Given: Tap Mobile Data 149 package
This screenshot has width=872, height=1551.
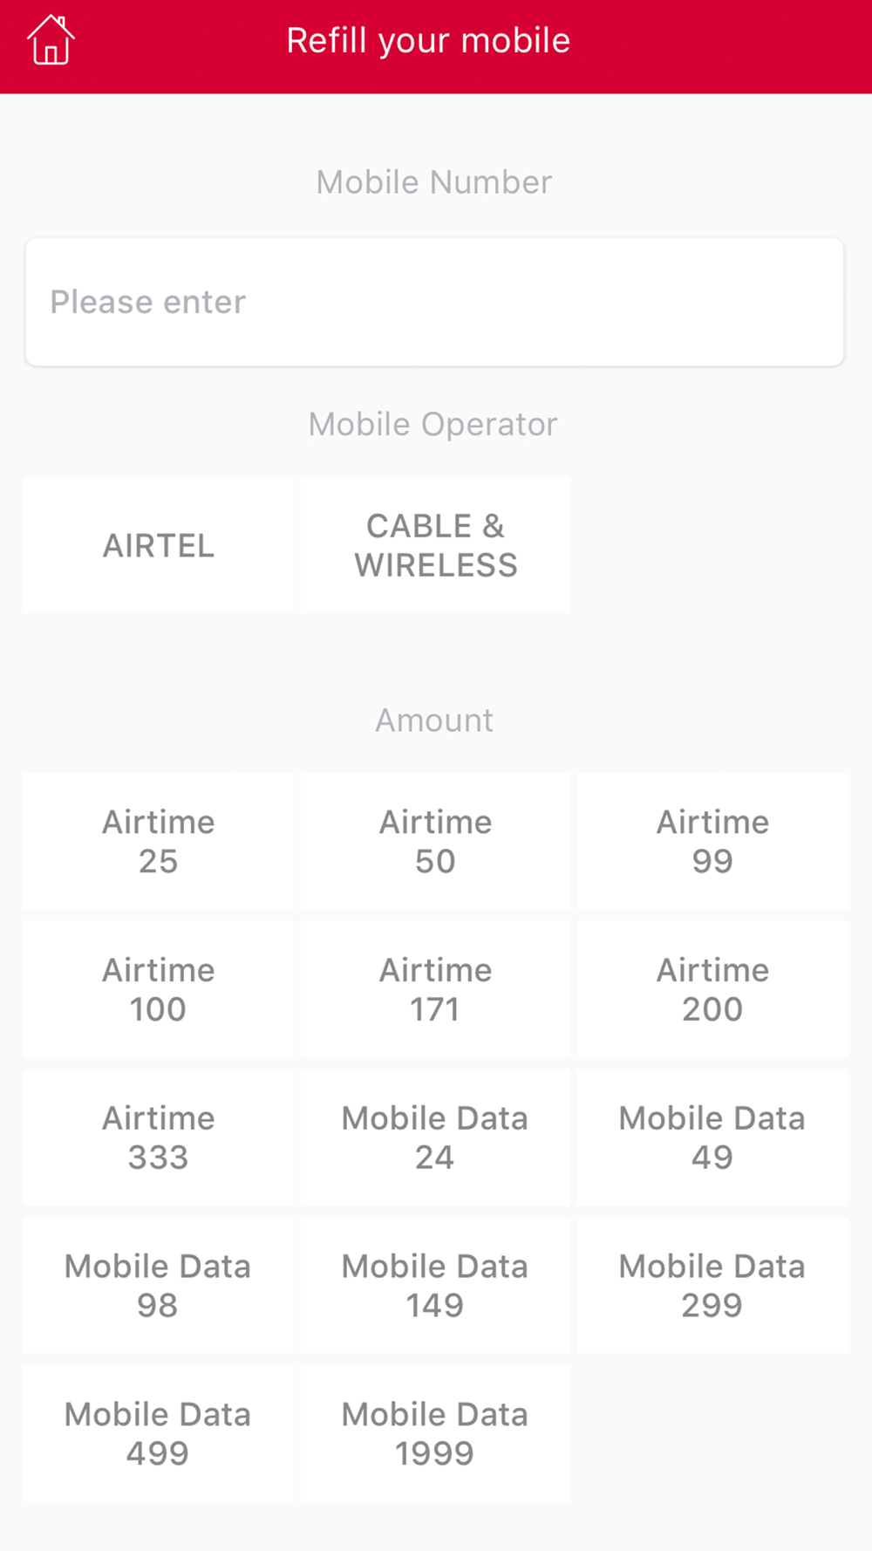Looking at the screenshot, I should (x=435, y=1285).
